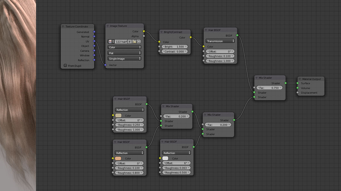Viewport: 341px width, 191px height.
Task: Select the Bright/Contrast node title
Action: point(173,32)
